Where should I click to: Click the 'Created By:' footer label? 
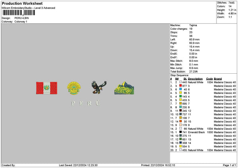(x=8, y=165)
